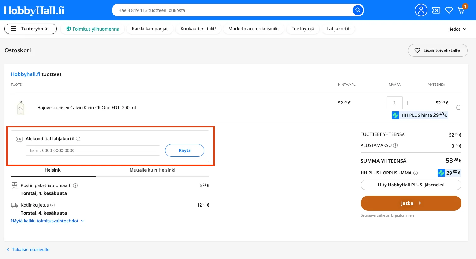Click info icon next to HH PLUS LOPPUSUMMA
This screenshot has height=259, width=476.
click(415, 173)
